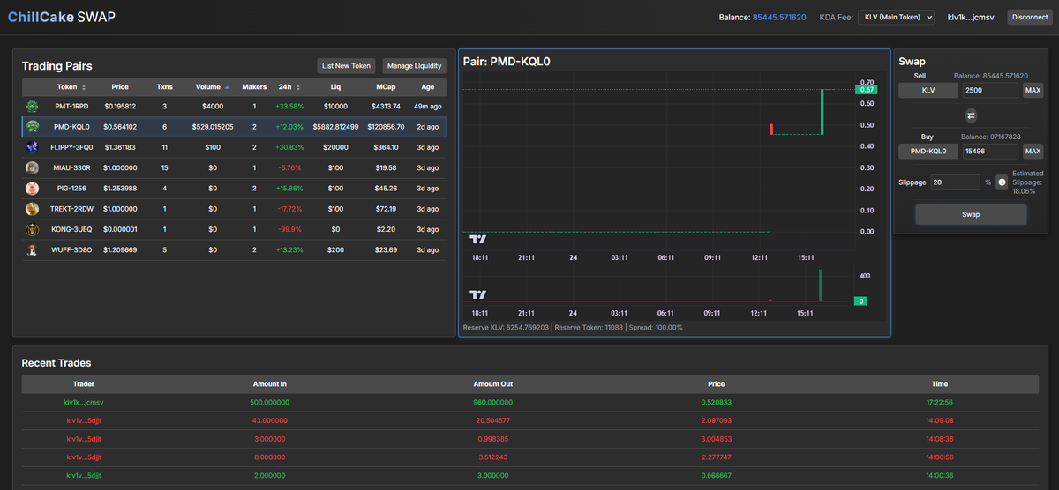The height and width of the screenshot is (490, 1059).
Task: Click the Disconnect wallet button
Action: (1029, 17)
